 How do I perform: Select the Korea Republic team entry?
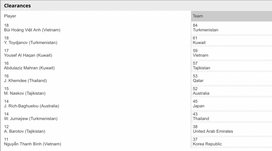[x=231, y=142]
